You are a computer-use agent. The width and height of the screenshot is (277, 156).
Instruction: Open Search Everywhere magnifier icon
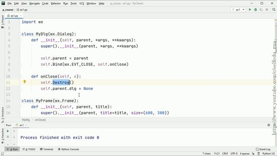tap(274, 10)
